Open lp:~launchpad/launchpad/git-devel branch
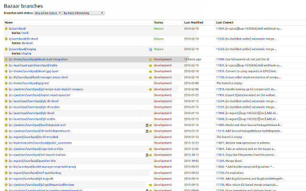Screen dimensions: 306x191 (32, 113)
